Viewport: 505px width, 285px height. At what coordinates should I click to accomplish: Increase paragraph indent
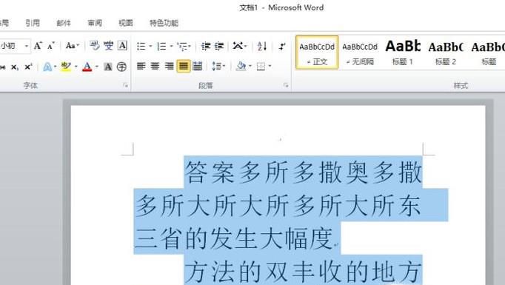coord(219,47)
